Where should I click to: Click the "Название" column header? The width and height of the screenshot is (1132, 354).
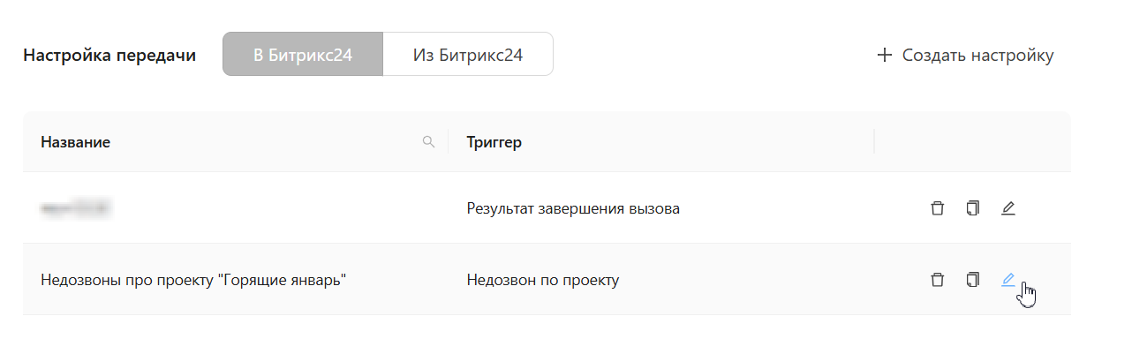(76, 142)
